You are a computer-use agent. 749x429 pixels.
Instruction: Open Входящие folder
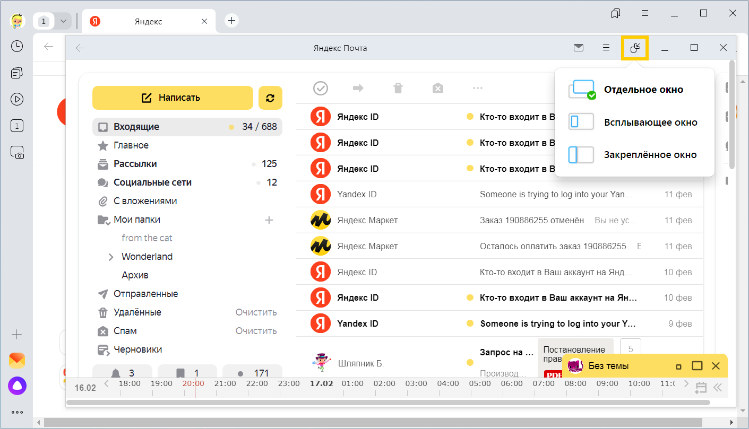(x=187, y=127)
